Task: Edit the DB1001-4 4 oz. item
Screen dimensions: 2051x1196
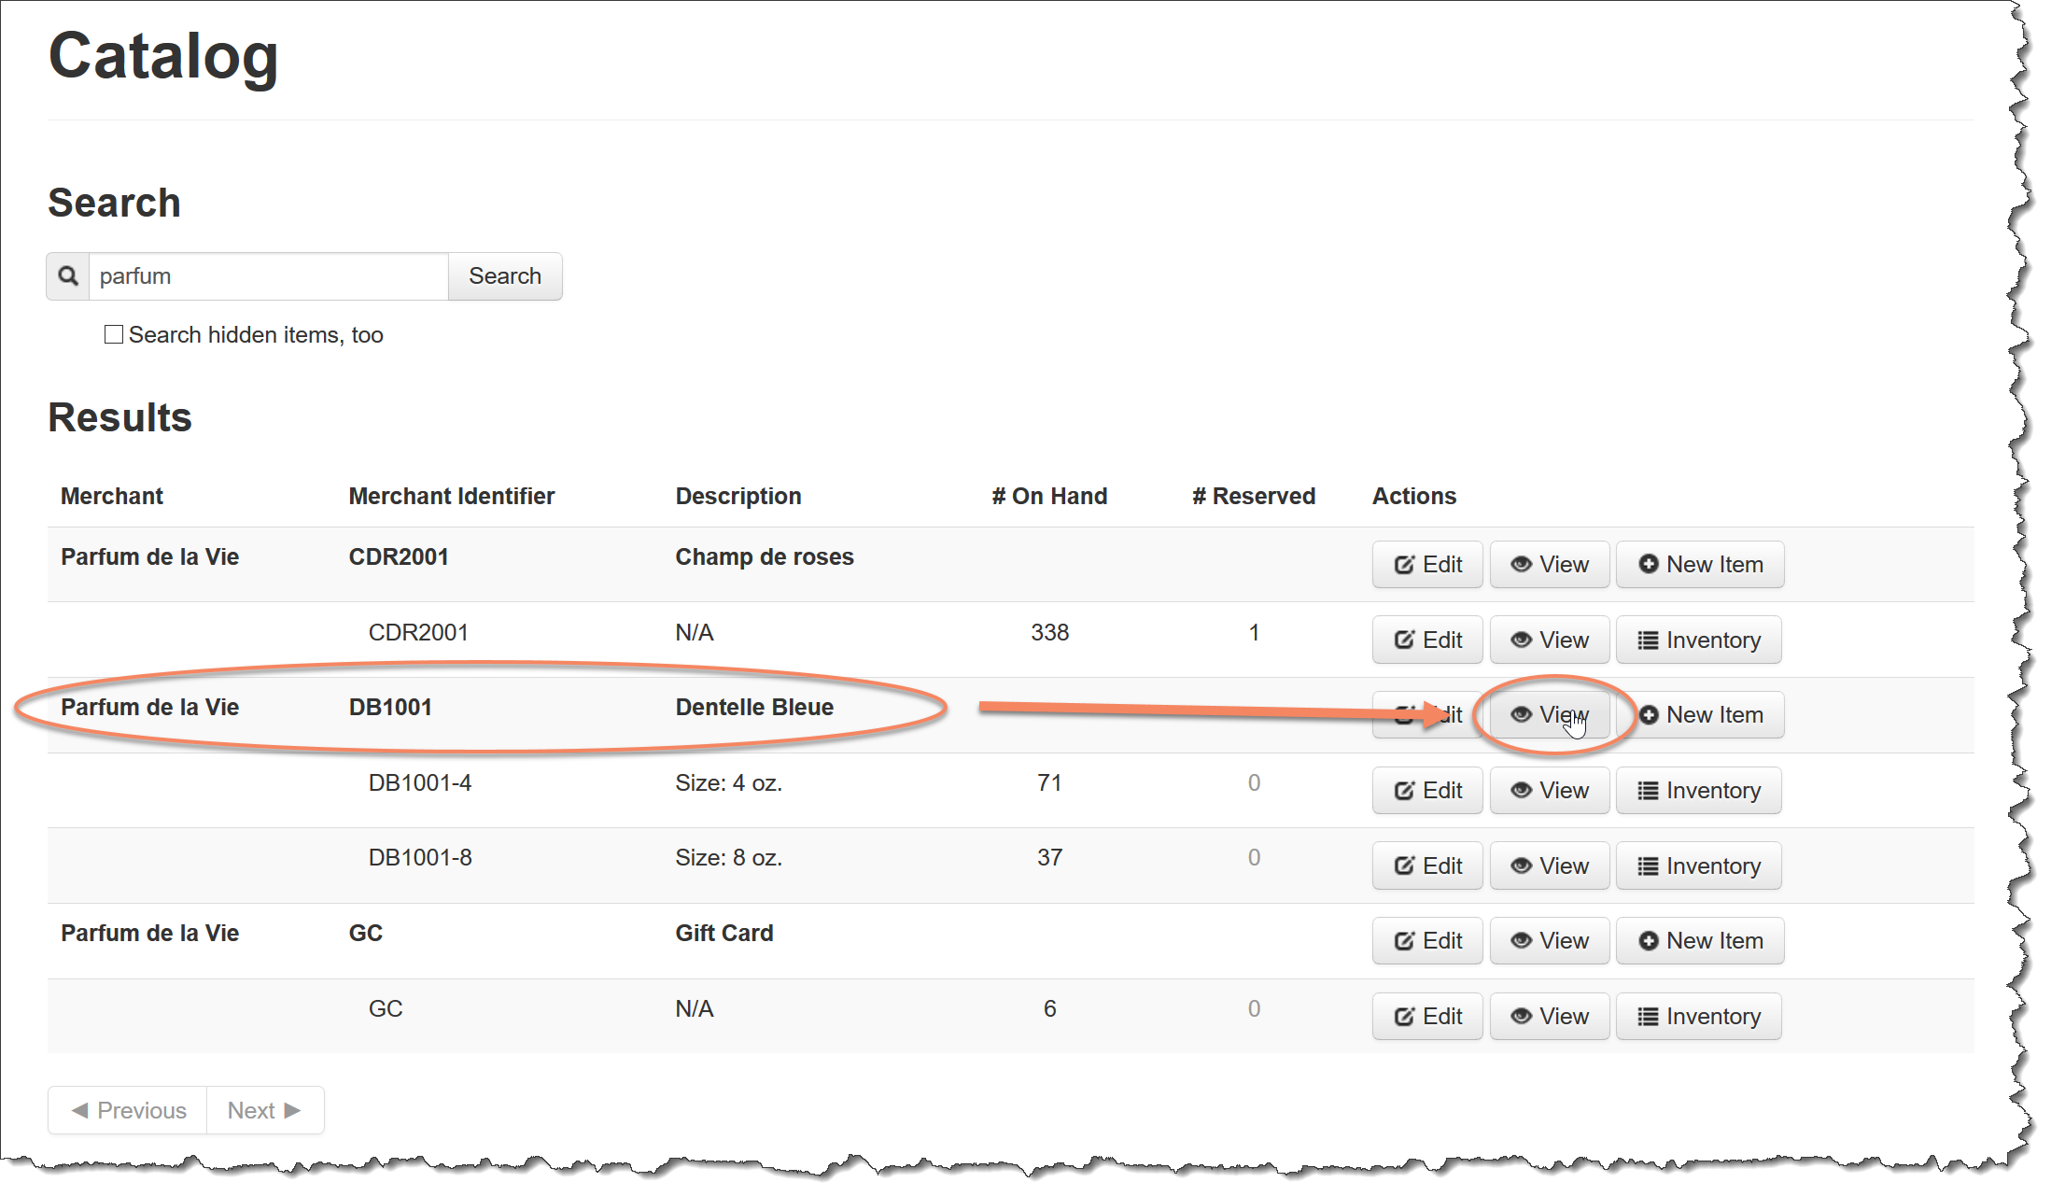Action: pyautogui.click(x=1427, y=791)
